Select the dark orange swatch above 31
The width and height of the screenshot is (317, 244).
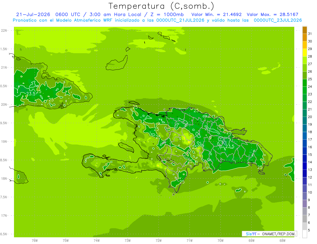click(305, 30)
